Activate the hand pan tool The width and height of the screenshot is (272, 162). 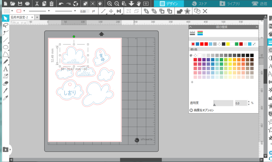(x=138, y=3)
